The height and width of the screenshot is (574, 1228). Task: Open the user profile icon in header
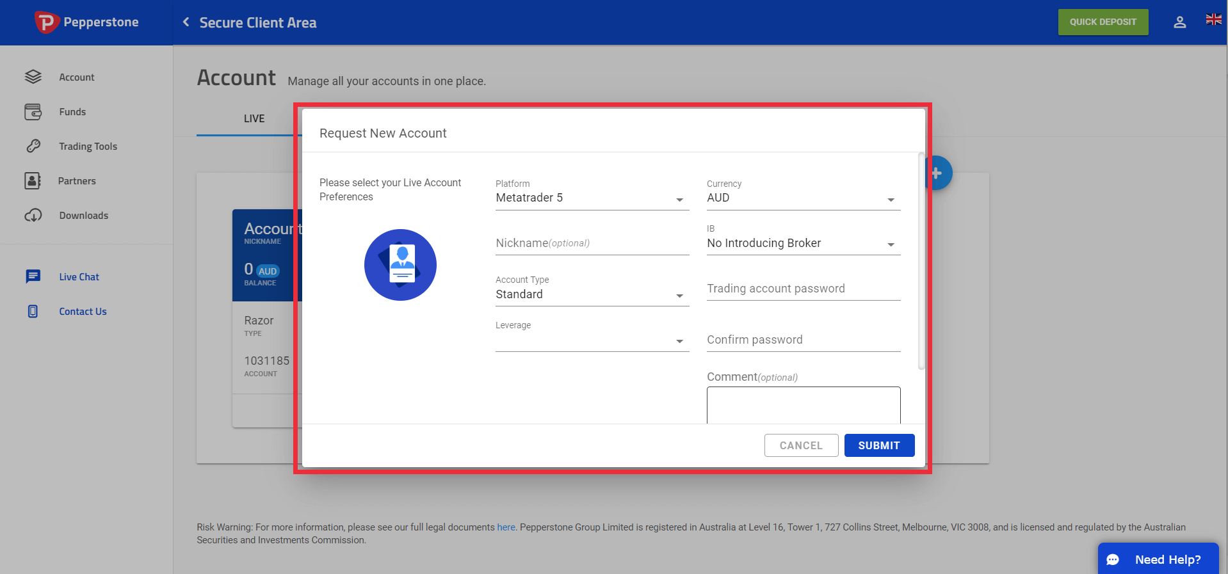coord(1179,22)
